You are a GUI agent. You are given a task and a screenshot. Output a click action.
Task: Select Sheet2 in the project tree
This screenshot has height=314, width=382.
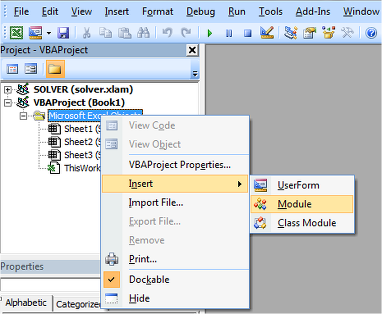pos(79,142)
